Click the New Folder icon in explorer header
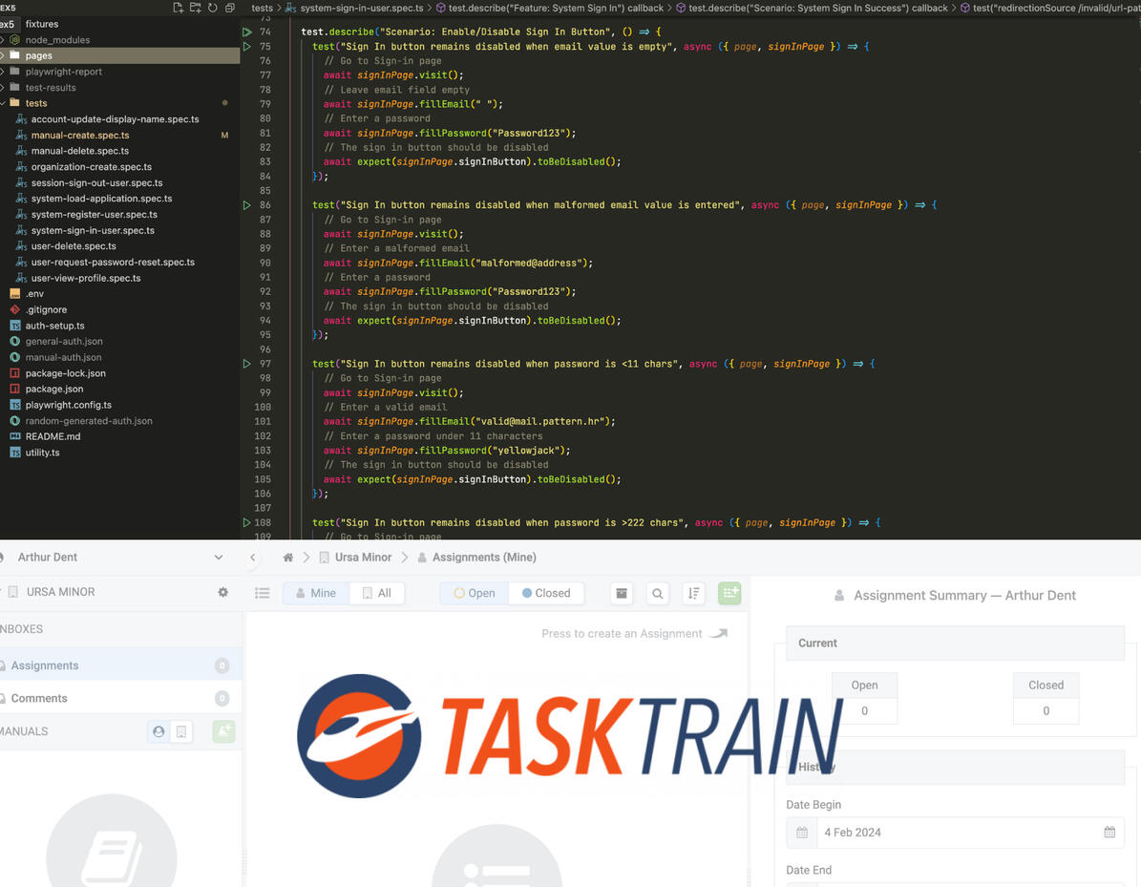 195,8
